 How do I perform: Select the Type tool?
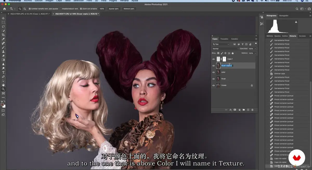[x=3, y=72]
